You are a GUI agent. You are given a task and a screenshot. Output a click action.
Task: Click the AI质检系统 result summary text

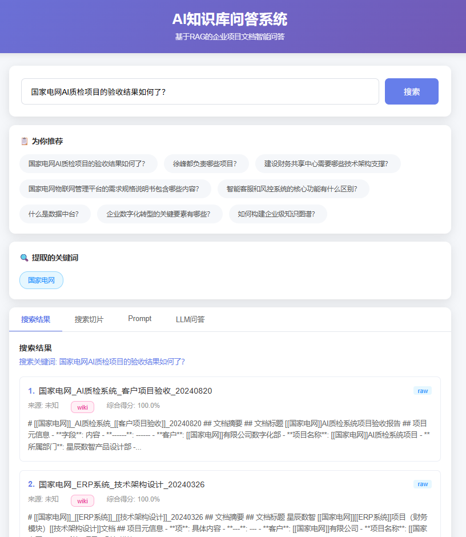coord(229,435)
